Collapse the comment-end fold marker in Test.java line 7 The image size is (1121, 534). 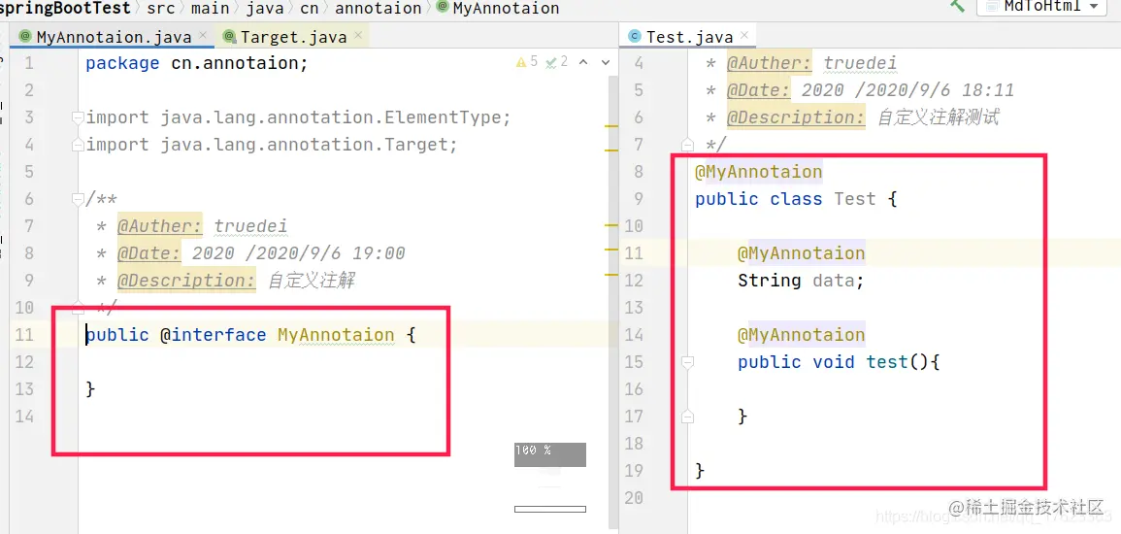pos(688,145)
